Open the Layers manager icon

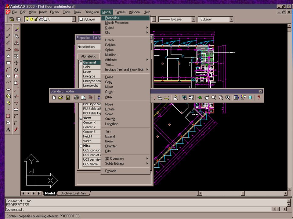click(x=19, y=19)
